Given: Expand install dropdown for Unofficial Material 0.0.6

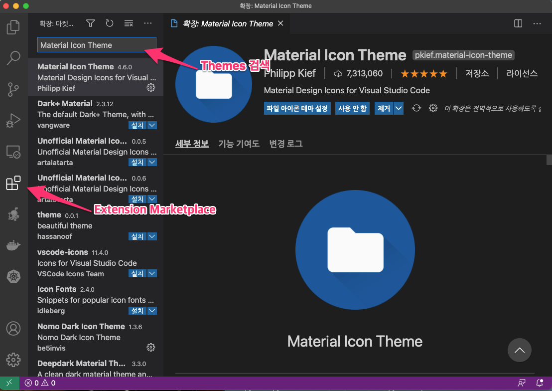Looking at the screenshot, I should (x=152, y=199).
